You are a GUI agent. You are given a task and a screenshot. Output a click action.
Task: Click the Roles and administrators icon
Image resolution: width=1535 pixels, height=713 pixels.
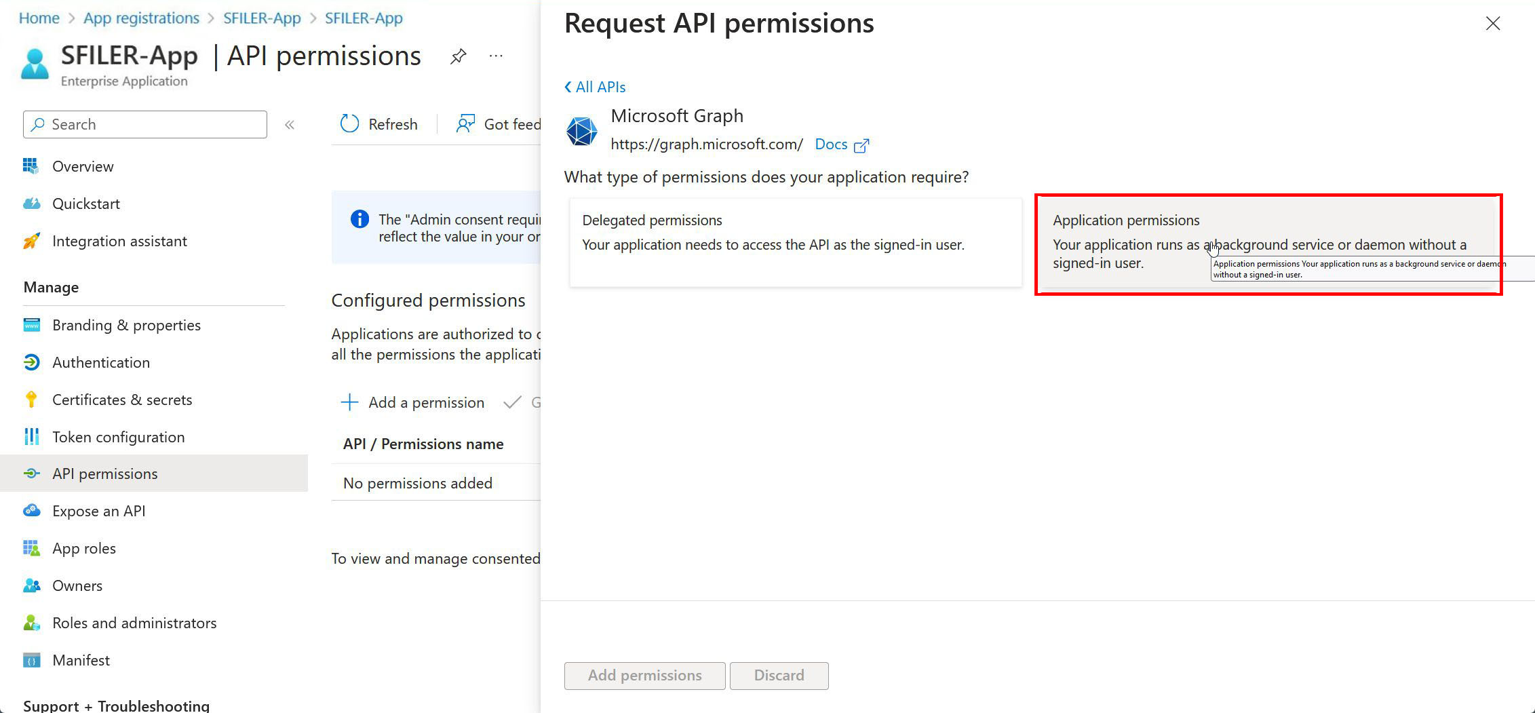[x=31, y=623]
